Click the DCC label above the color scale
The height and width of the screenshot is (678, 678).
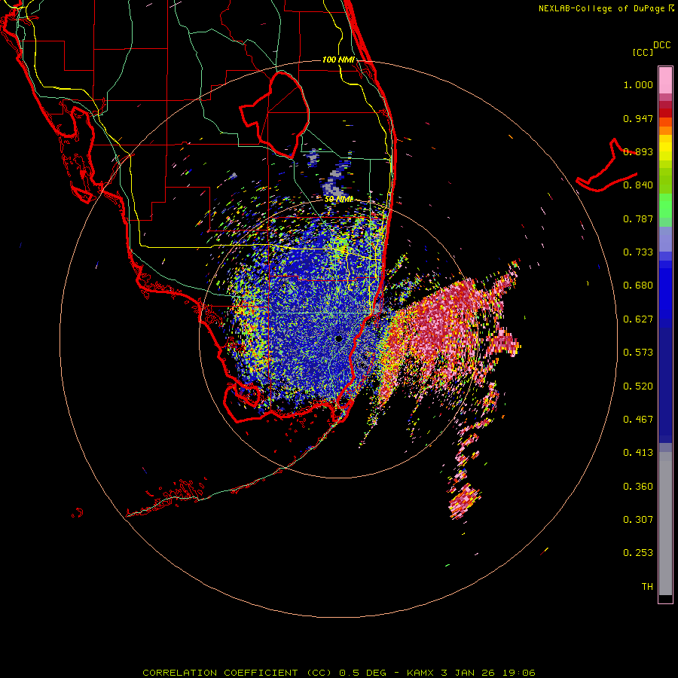pyautogui.click(x=662, y=45)
